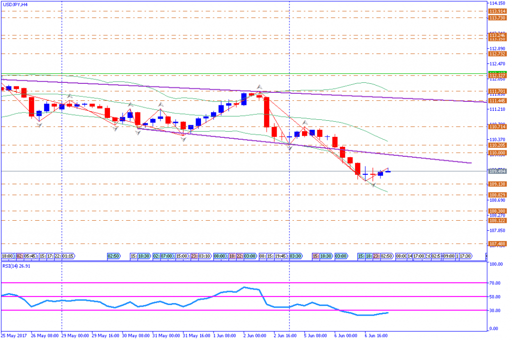This screenshot has height=341, width=512.
Task: Click the down fractal arrow below the latest low
Action: coord(372,185)
